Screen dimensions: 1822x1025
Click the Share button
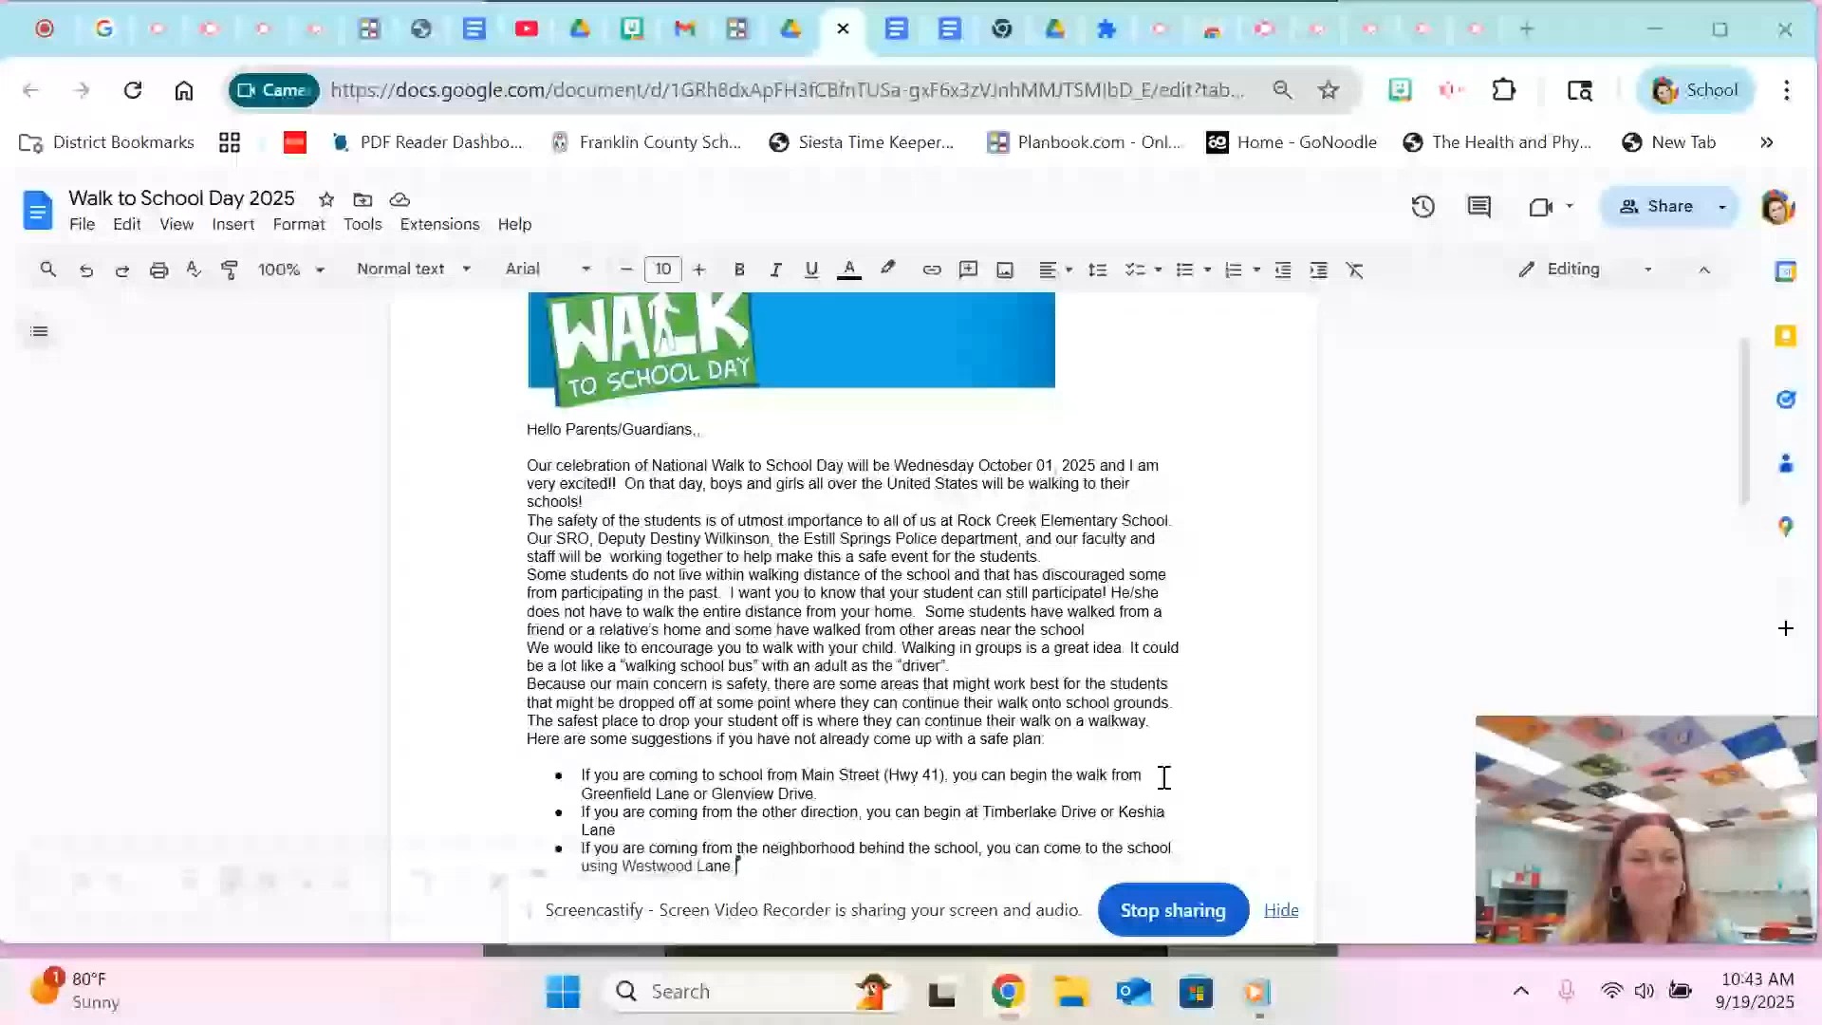click(x=1656, y=207)
